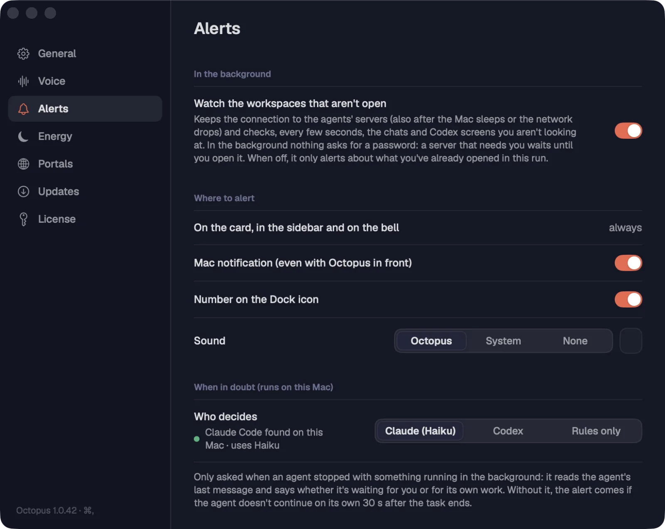665x529 pixels.
Task: Close the window using the leftmost window button
Action: (13, 13)
